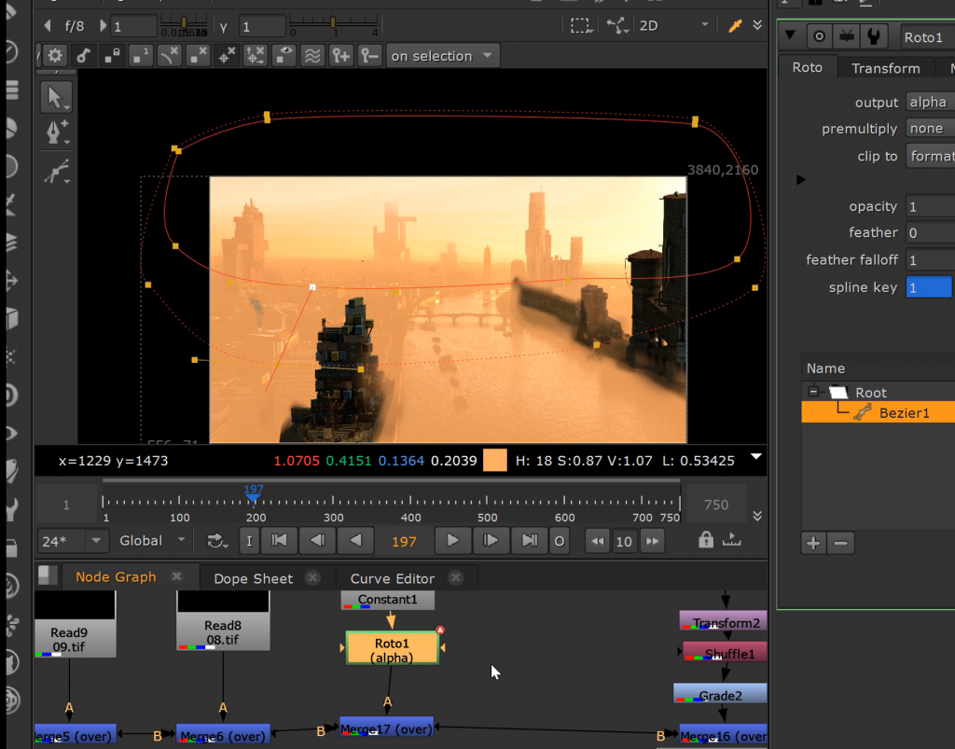Open the 2D view mode dropdown
This screenshot has width=955, height=749.
(x=673, y=26)
